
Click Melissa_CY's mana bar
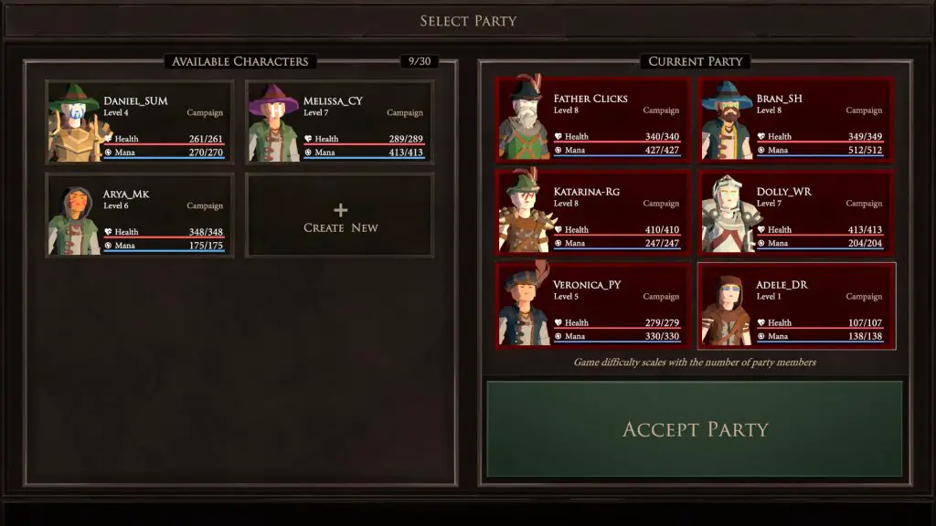364,157
